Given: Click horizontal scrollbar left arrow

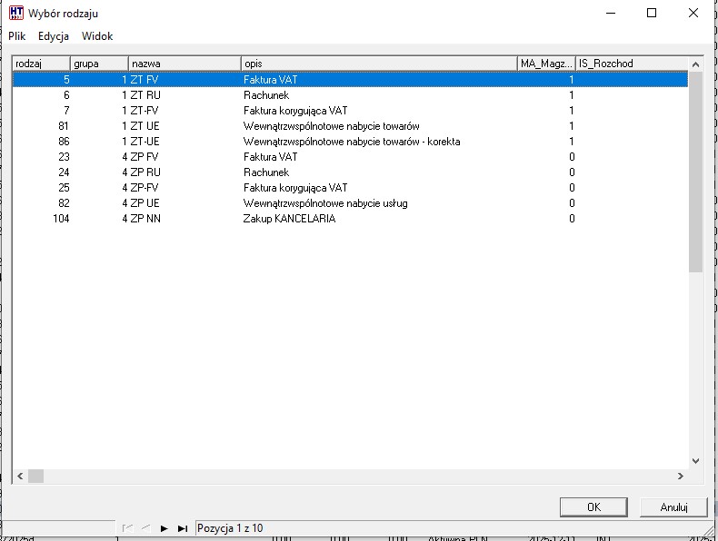Looking at the screenshot, I should point(20,476).
